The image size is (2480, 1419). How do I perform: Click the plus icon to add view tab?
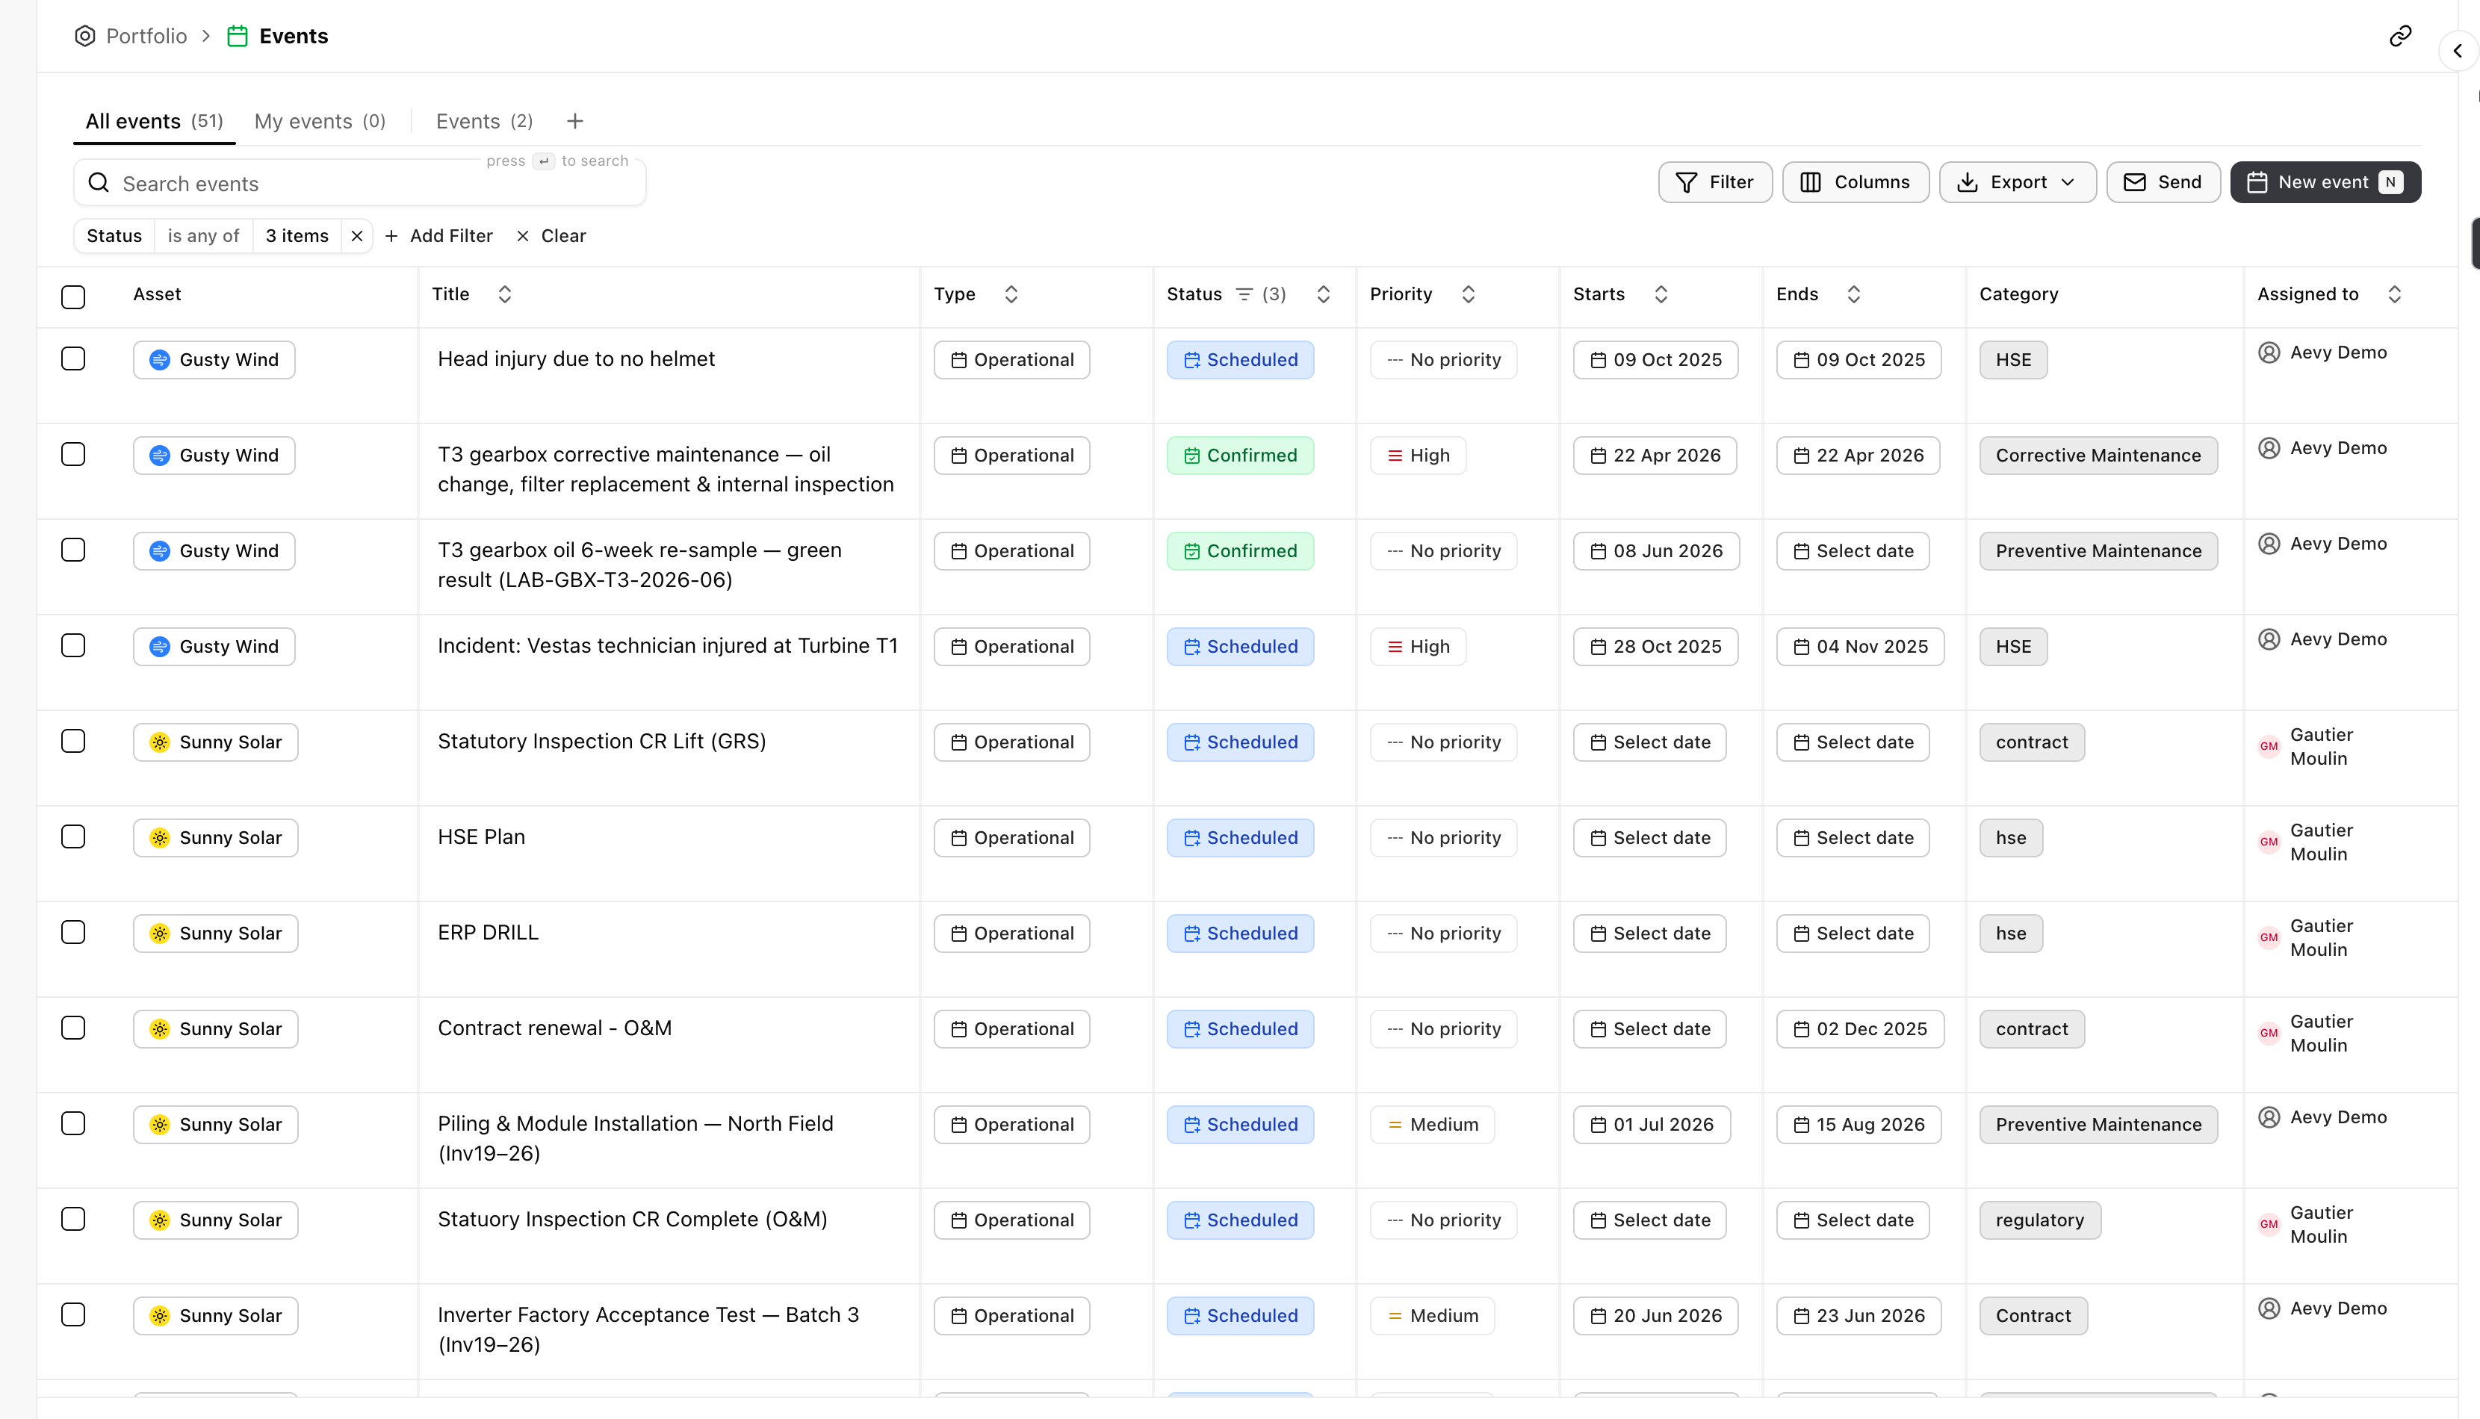pos(575,121)
